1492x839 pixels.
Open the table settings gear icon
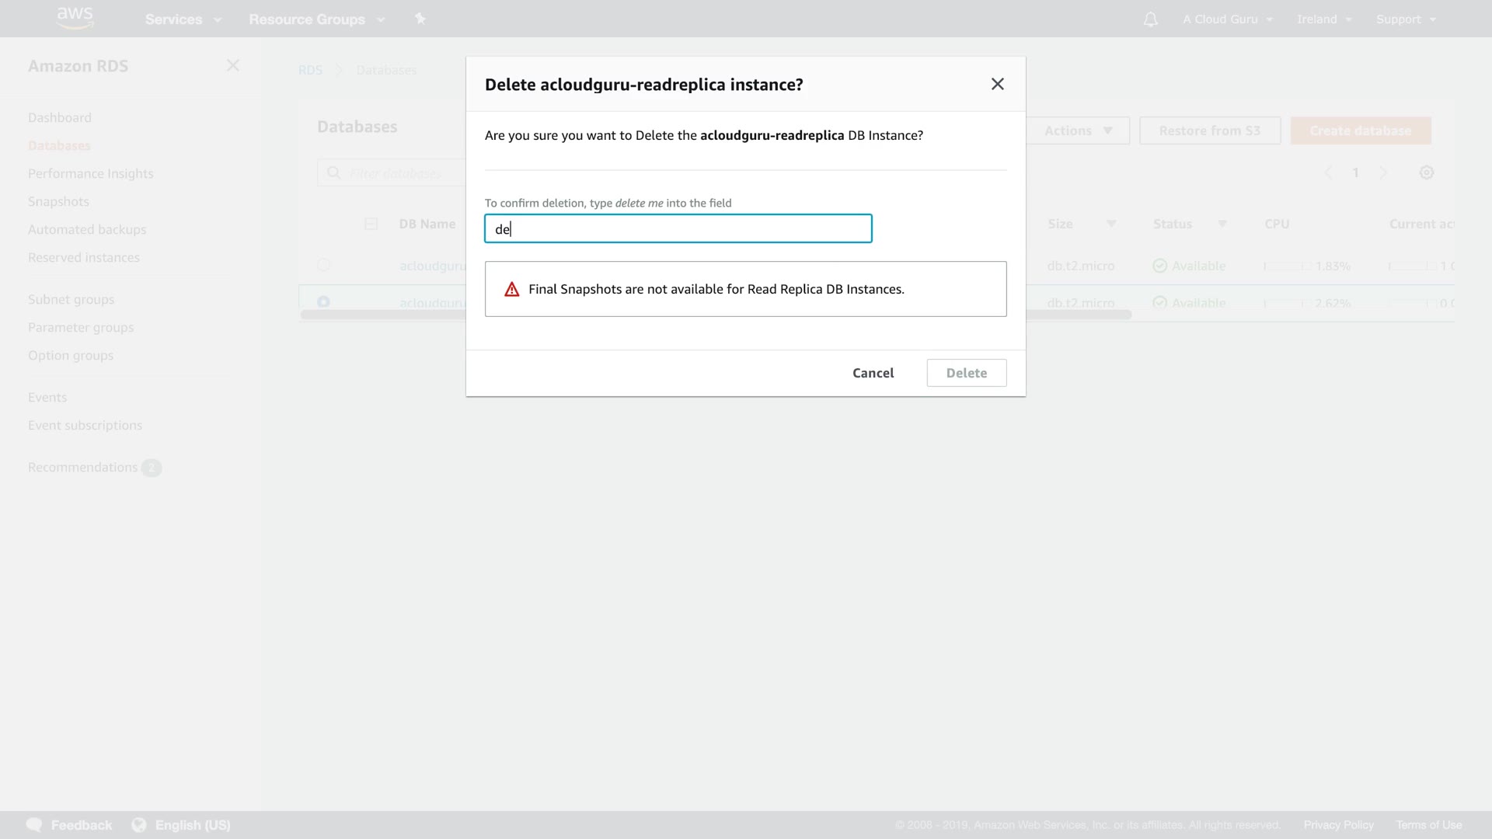[1426, 172]
